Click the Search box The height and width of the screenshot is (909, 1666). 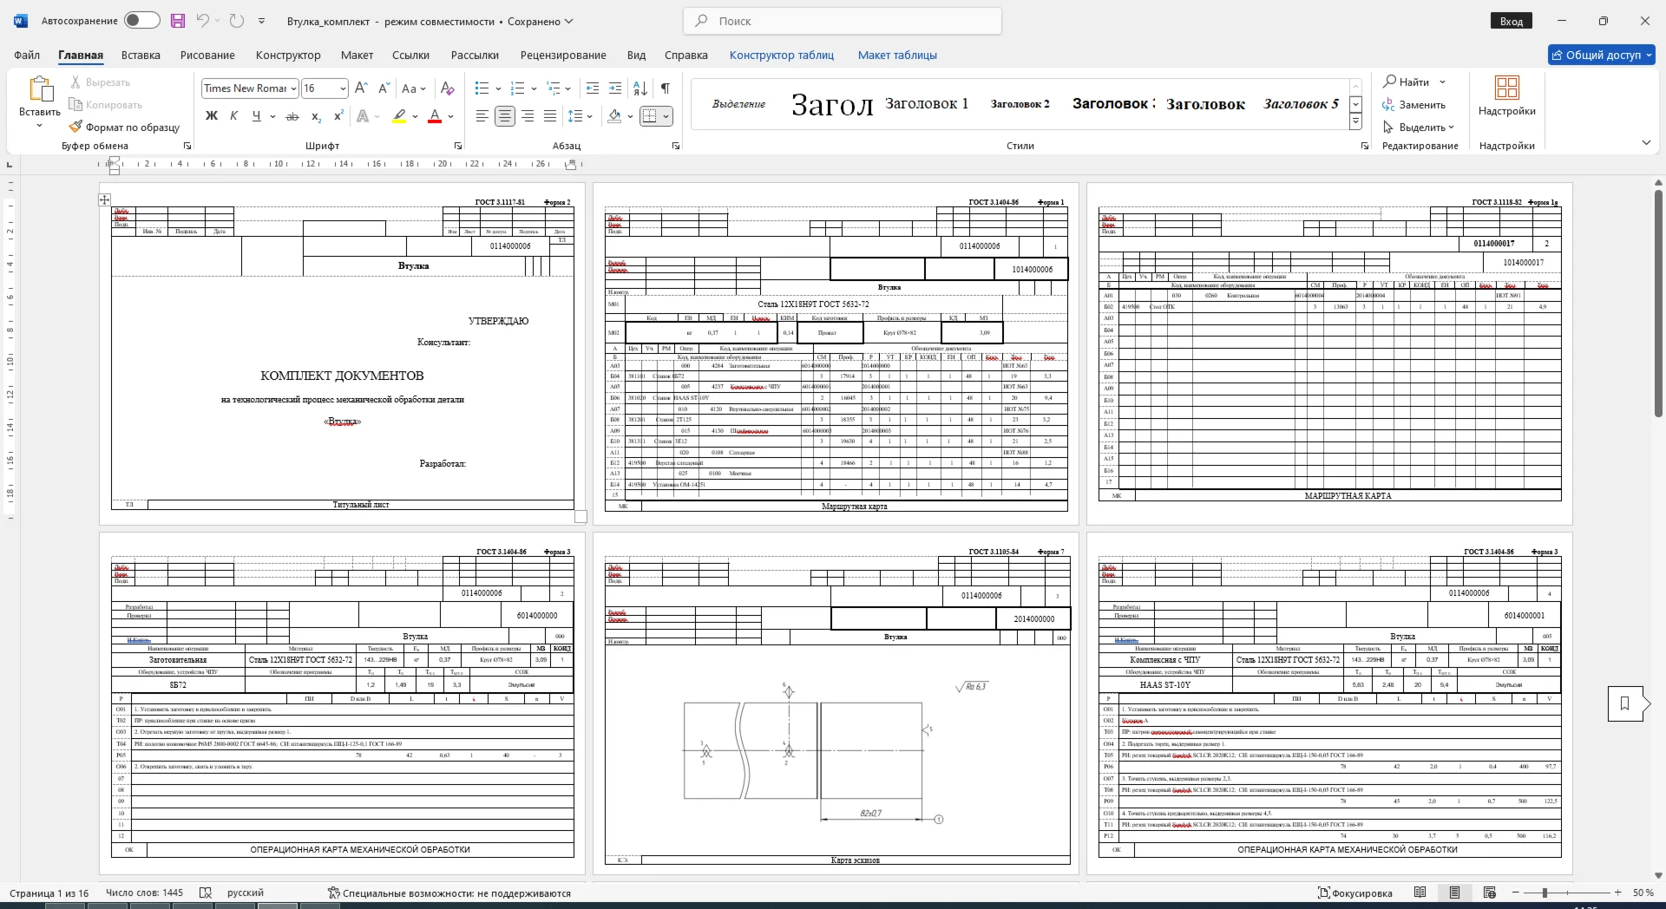[843, 21]
